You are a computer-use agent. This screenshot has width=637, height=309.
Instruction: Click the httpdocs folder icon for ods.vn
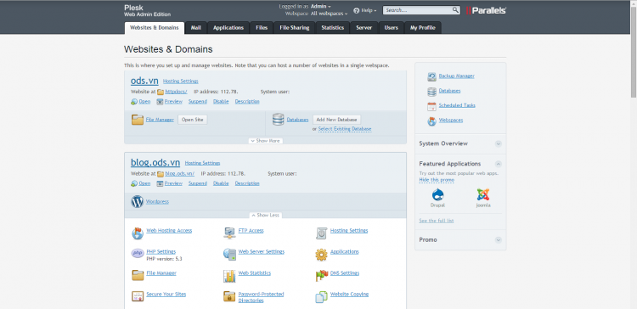tap(161, 92)
